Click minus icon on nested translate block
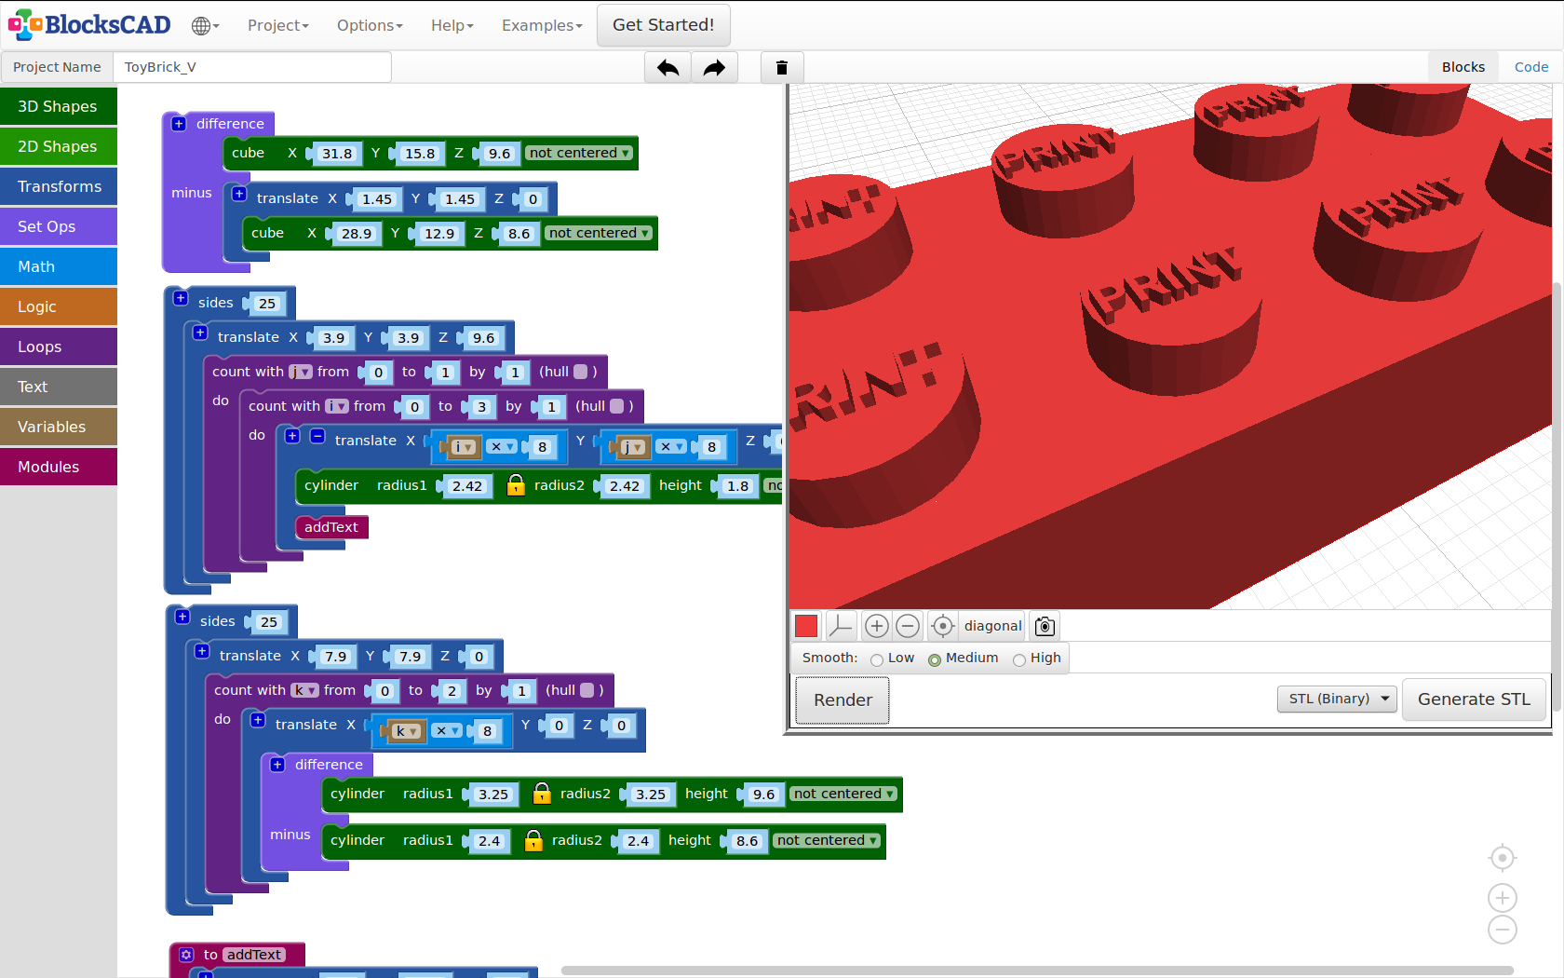This screenshot has height=978, width=1564. point(317,436)
